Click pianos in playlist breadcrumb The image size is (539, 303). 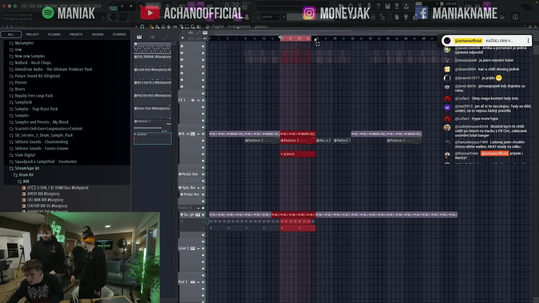[x=261, y=27]
